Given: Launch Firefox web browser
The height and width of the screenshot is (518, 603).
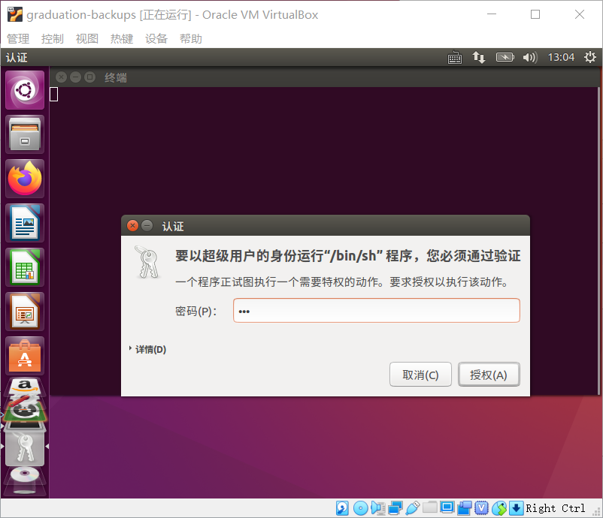Looking at the screenshot, I should tap(25, 179).
